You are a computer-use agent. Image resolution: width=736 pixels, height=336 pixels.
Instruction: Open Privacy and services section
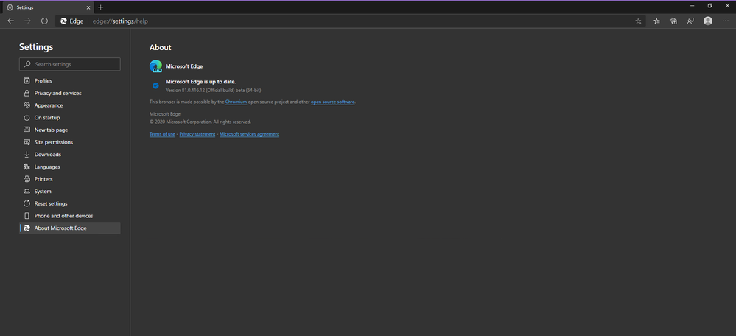point(70,93)
